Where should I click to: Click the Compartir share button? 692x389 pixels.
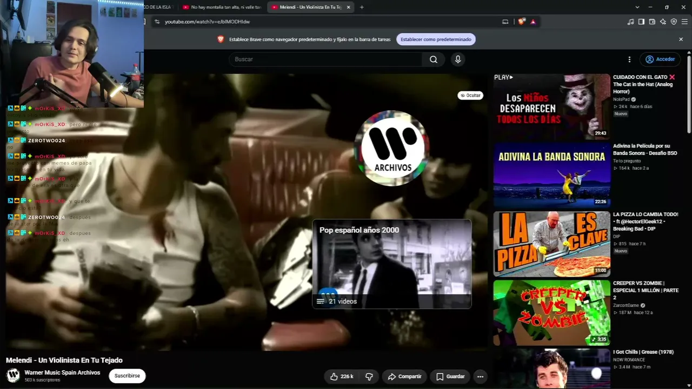404,377
